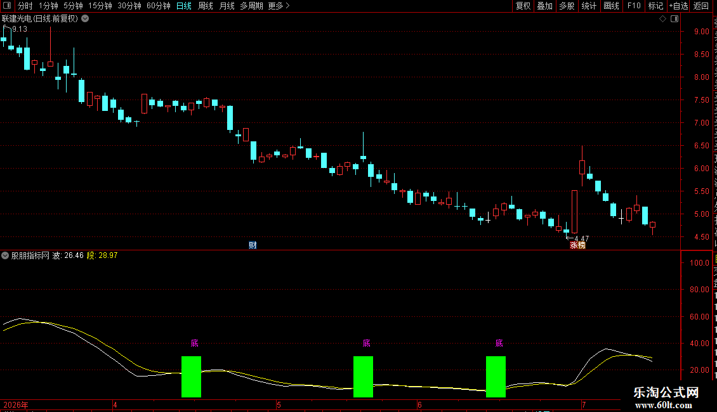Image resolution: width=717 pixels, height=412 pixels.
Task: Click the 9.13 high price label
Action: (20, 29)
